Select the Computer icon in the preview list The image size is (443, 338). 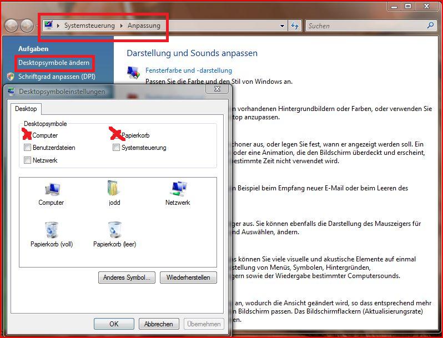52,194
